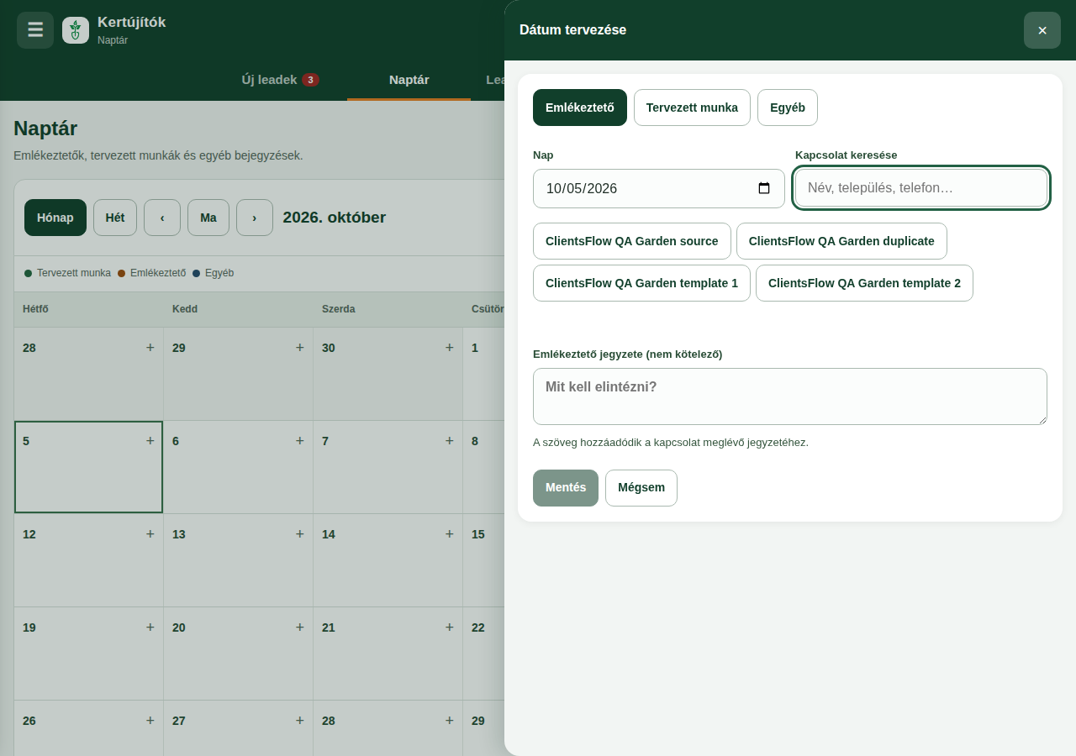Viewport: 1076px width, 756px height.
Task: Click the Dátum tervezése panel title
Action: coord(572,30)
